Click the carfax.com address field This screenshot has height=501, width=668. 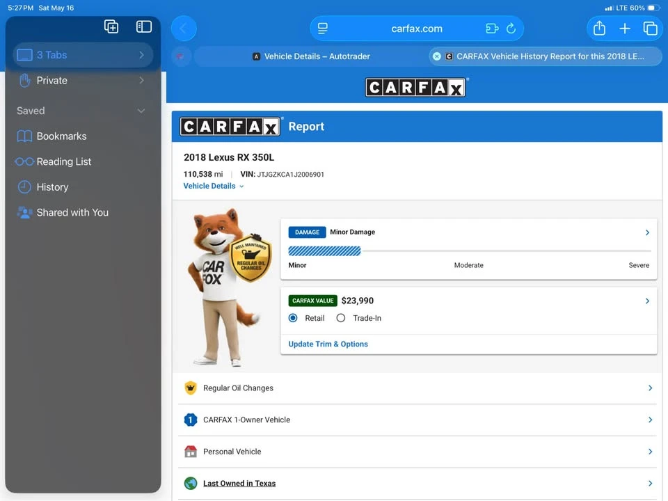[x=417, y=29]
